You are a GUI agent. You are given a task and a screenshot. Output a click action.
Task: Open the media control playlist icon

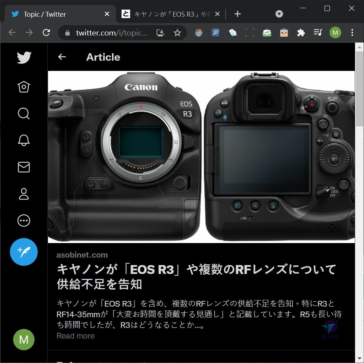tap(318, 32)
